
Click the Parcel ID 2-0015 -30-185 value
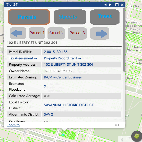(56, 52)
